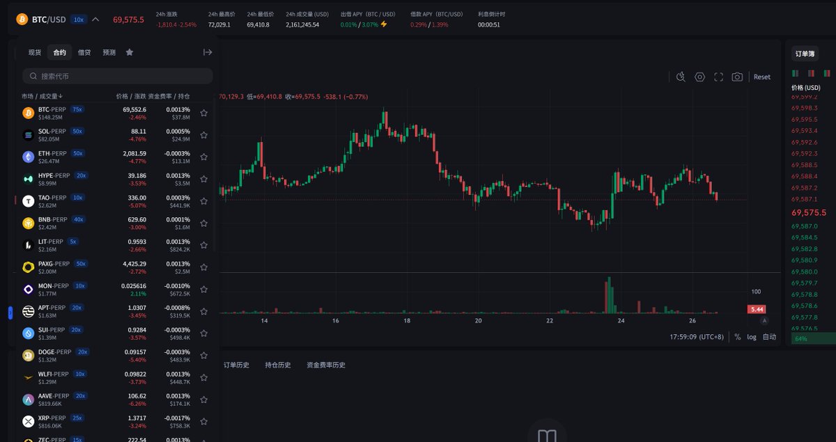Screen dimensions: 836x442
Task: Click the SOL-PERP coin icon
Action: [x=29, y=135]
